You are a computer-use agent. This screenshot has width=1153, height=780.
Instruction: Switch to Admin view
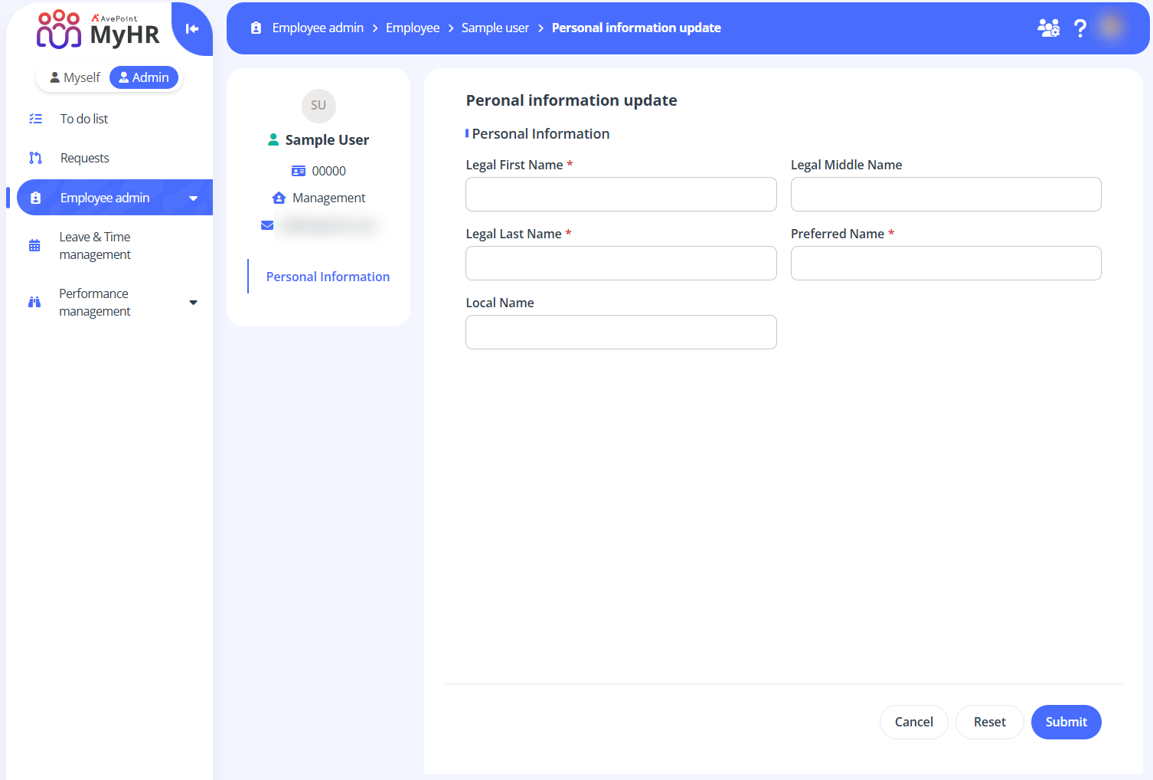coord(144,77)
